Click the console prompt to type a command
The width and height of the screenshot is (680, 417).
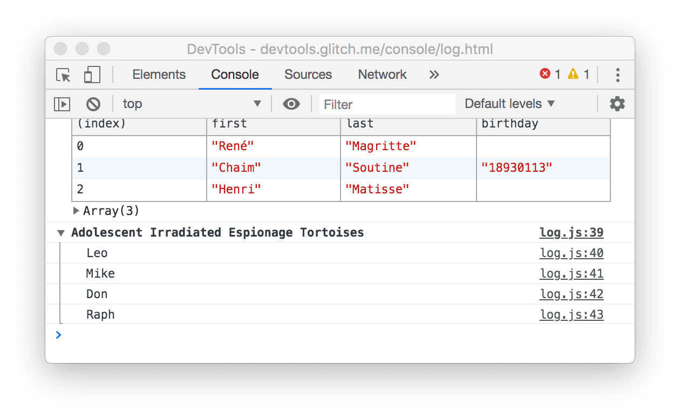click(216, 335)
